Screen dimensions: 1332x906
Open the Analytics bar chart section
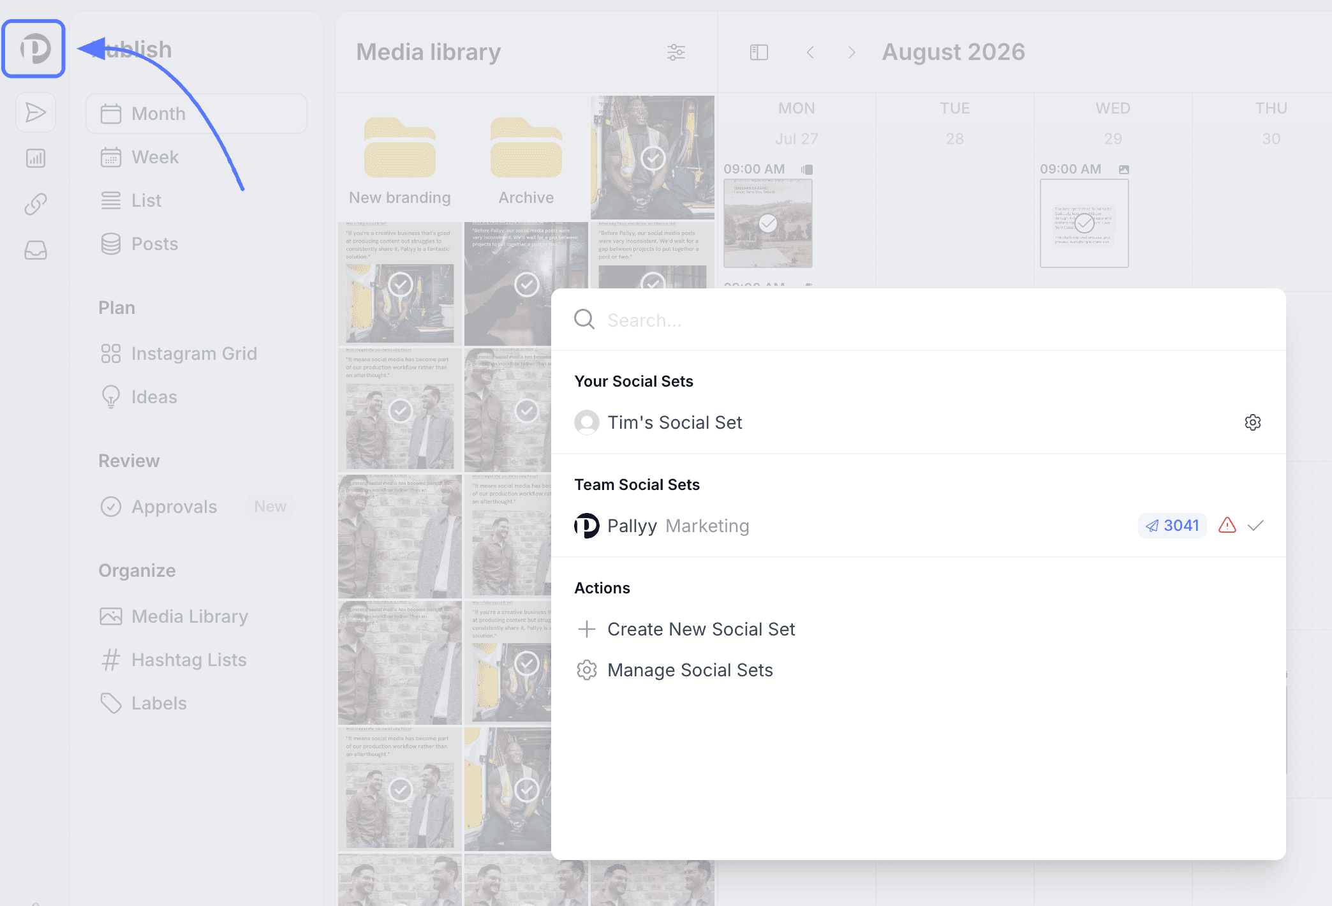point(36,158)
